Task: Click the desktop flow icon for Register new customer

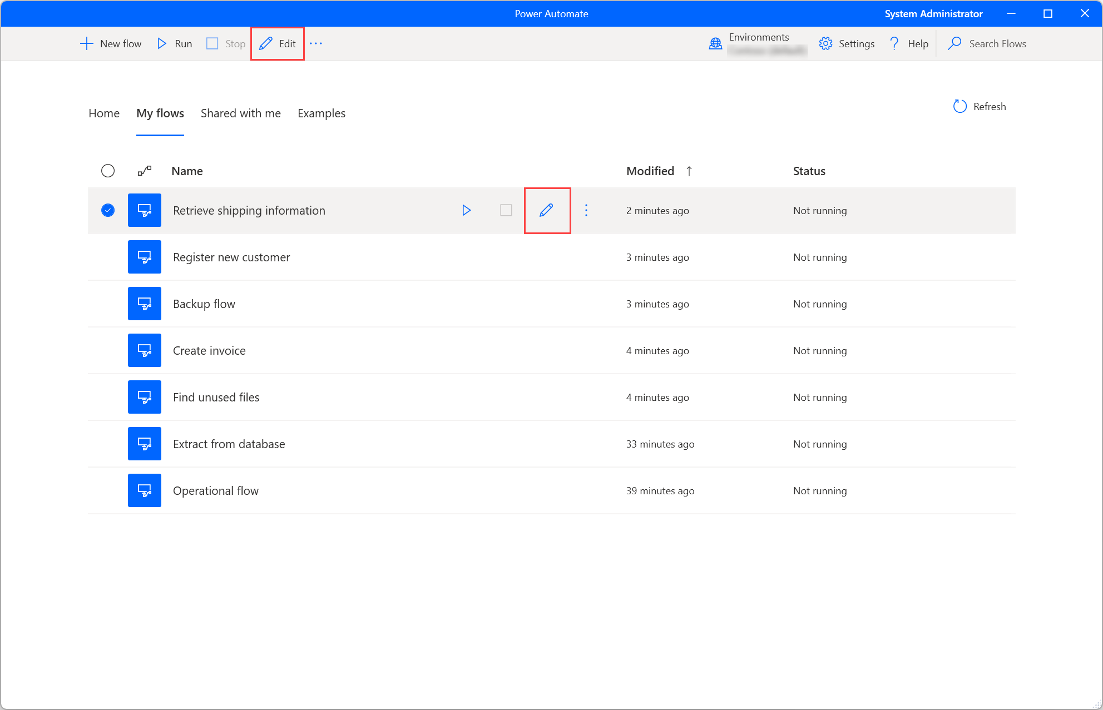Action: click(145, 257)
